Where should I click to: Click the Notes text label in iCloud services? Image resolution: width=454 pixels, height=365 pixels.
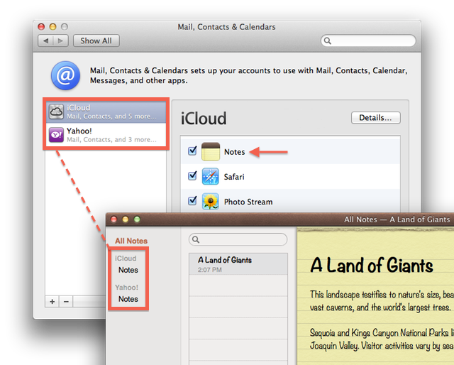[235, 152]
